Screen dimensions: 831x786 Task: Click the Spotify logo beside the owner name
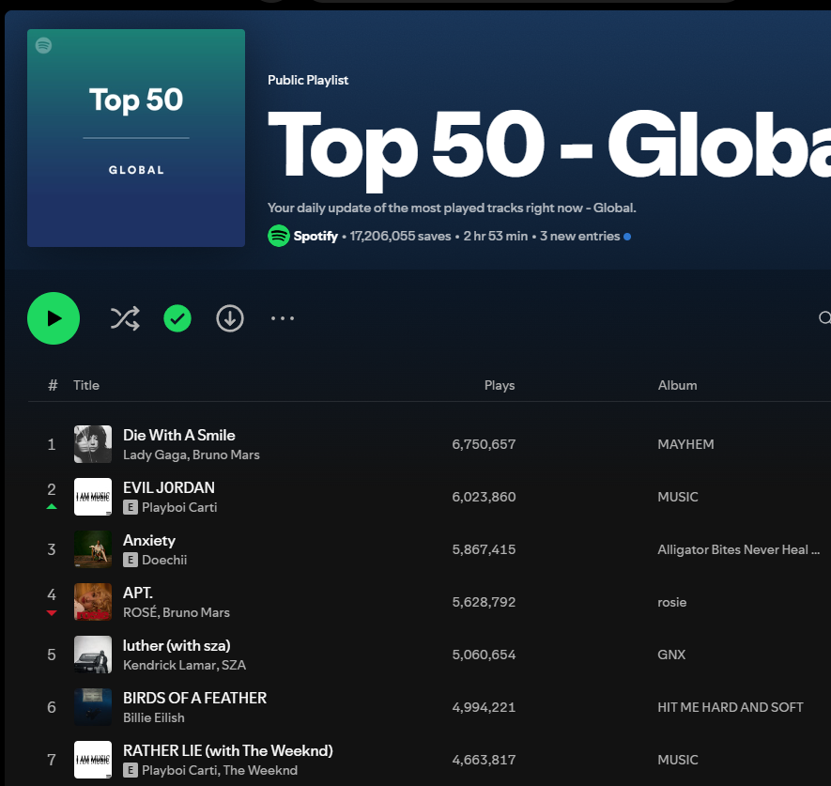pyautogui.click(x=279, y=236)
